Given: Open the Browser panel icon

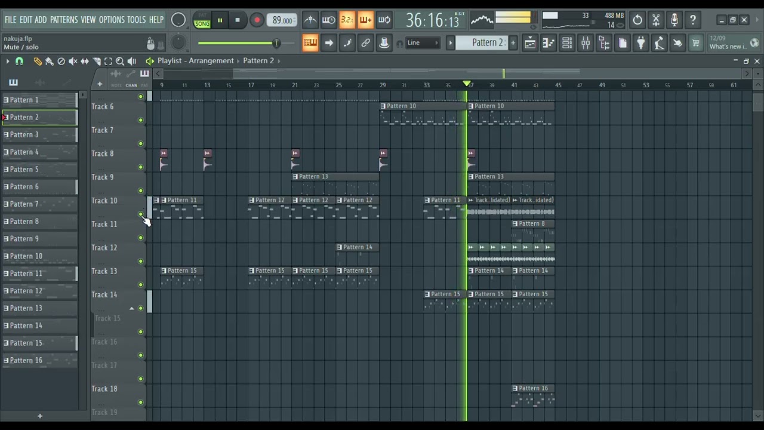Looking at the screenshot, I should coord(604,43).
